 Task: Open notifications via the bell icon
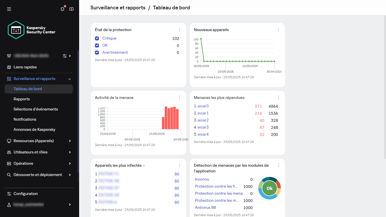click(62, 9)
